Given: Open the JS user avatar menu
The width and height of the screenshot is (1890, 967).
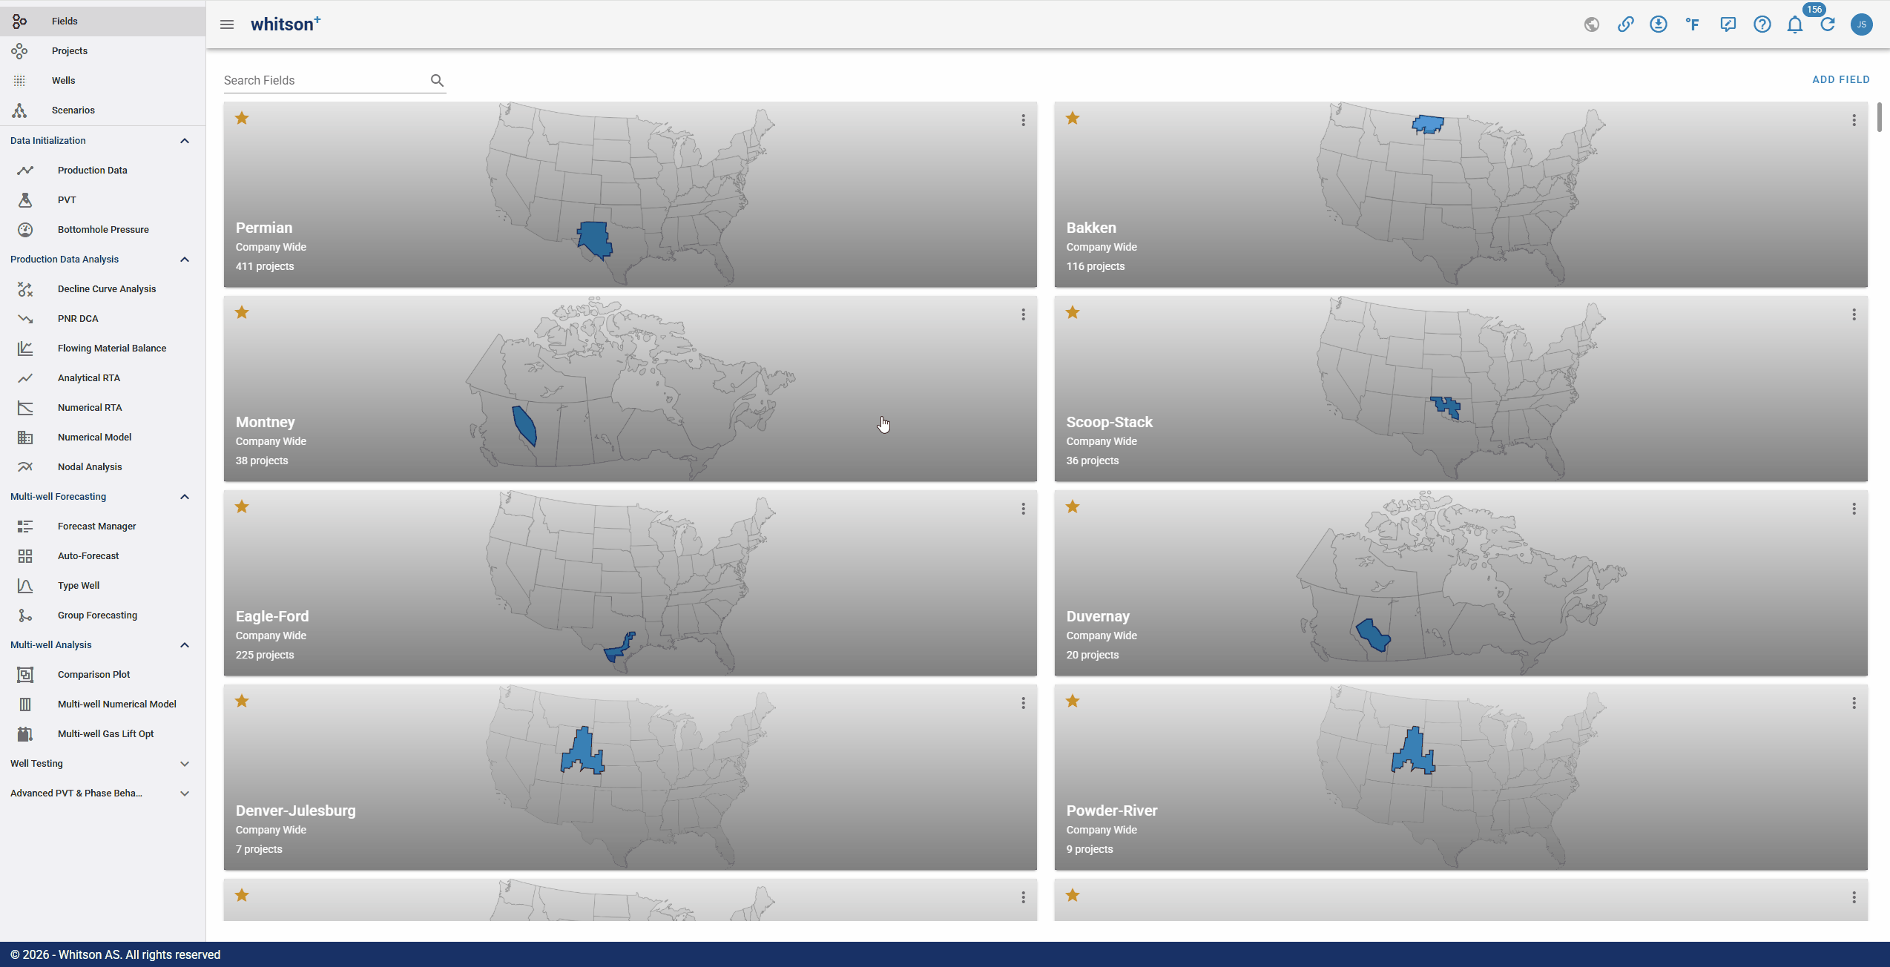Looking at the screenshot, I should point(1861,24).
